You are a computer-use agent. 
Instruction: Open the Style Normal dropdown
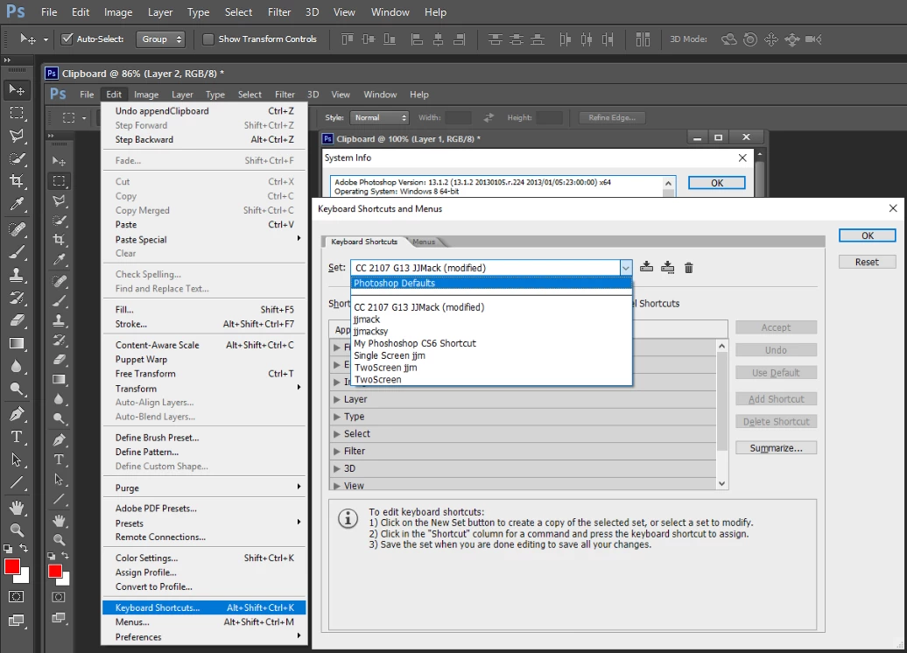point(379,117)
